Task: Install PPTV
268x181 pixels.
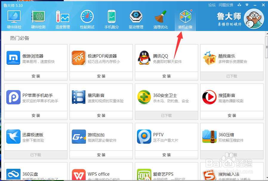Action: pos(167,155)
